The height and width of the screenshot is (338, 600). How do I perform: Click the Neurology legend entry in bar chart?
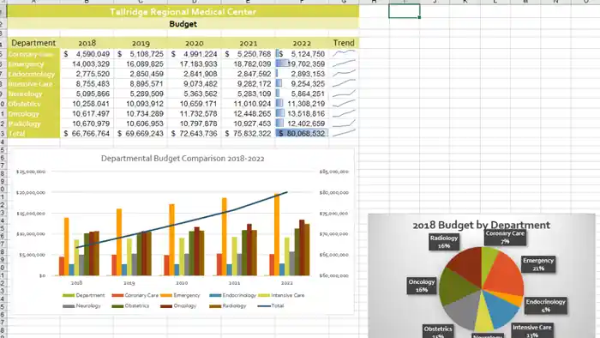(81, 306)
